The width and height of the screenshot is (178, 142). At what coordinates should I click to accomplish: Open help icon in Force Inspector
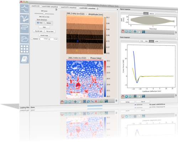(x=176, y=95)
